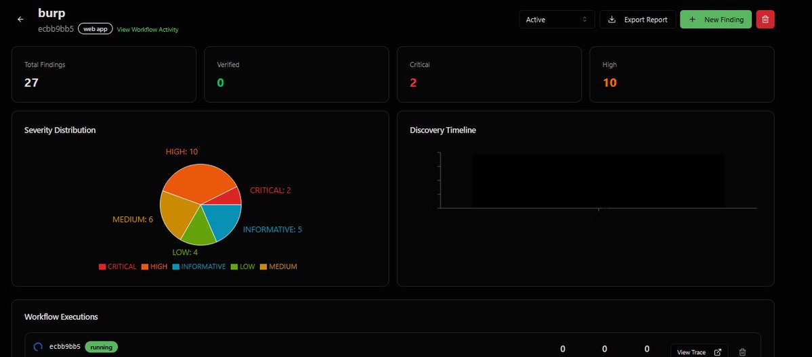Click the 'INFORMATIVE: 5' chart label
Screen dimensions: 812x357
coord(272,229)
